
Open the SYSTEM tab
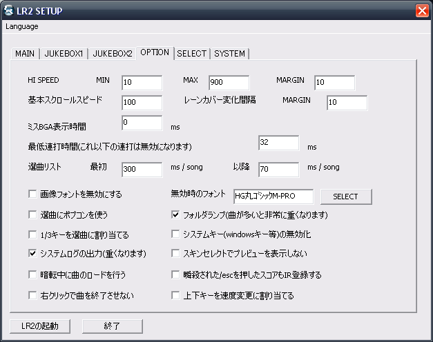point(229,53)
